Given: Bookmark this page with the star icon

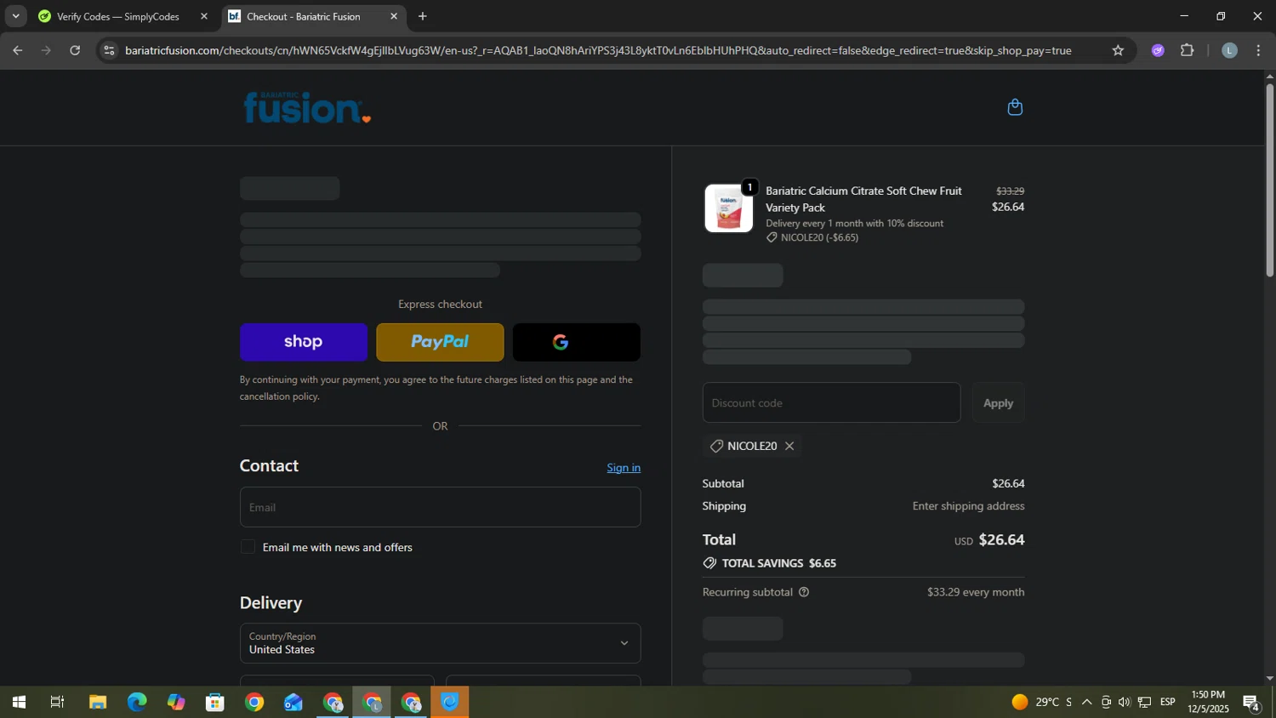Looking at the screenshot, I should [x=1118, y=50].
